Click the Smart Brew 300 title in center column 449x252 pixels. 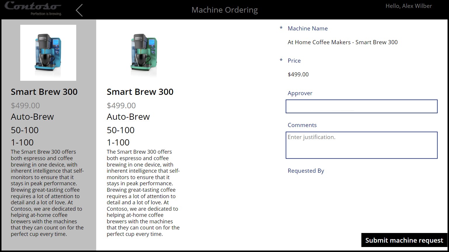tap(140, 92)
